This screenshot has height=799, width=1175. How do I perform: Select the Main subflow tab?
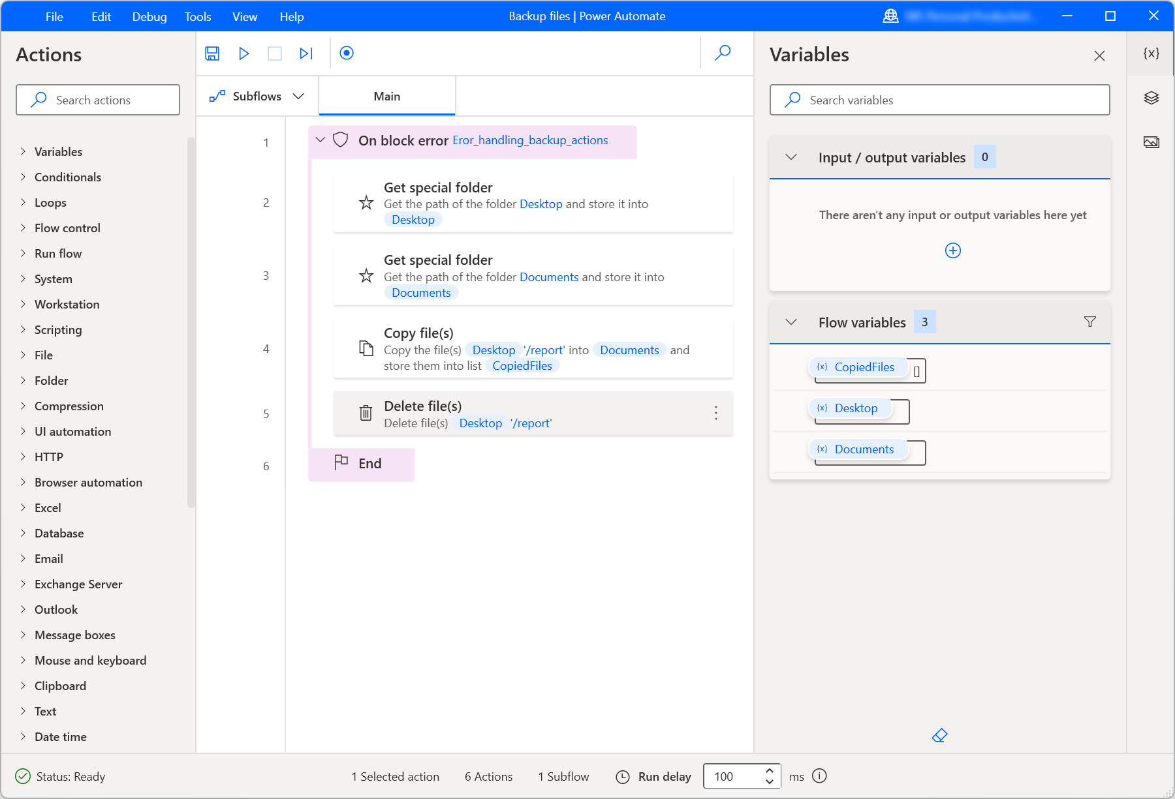coord(386,96)
